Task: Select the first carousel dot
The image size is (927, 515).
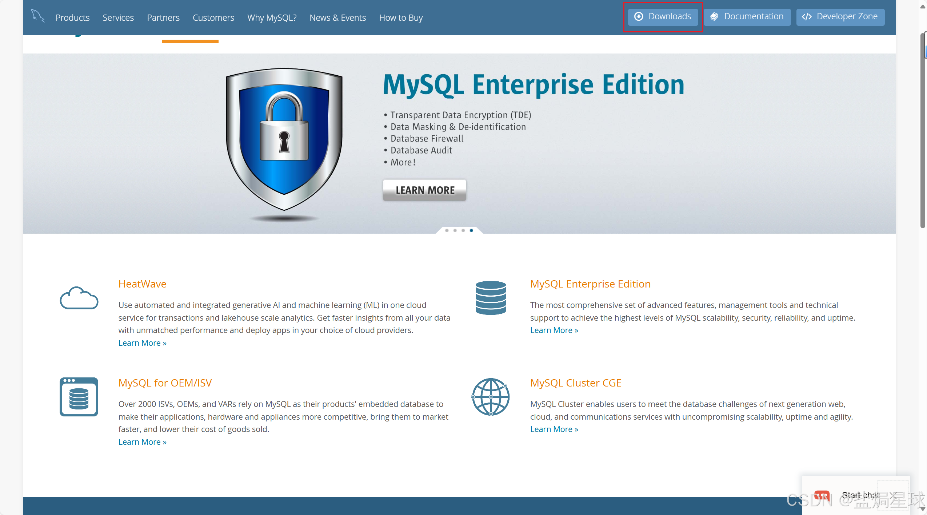Action: point(447,230)
